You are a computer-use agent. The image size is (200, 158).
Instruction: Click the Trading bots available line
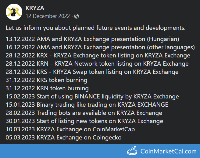pos(84,113)
